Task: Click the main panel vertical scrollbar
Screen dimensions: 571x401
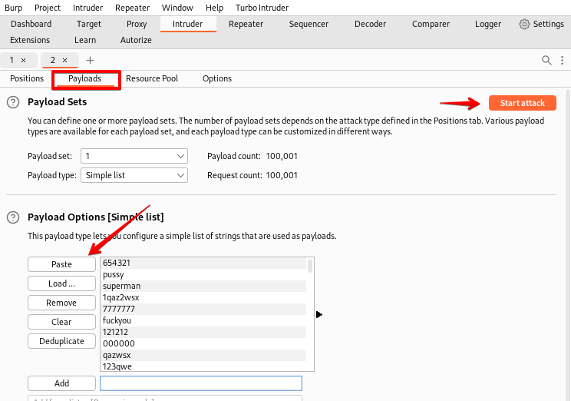Action: 568,244
